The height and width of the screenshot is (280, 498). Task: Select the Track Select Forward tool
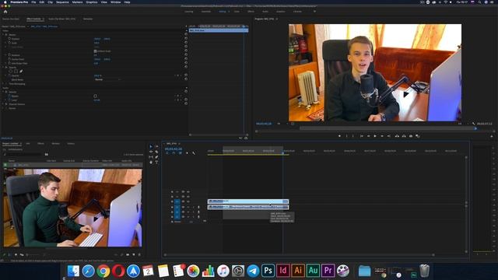pos(157,146)
